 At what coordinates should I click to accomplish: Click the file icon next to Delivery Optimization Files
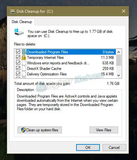(x=24, y=74)
